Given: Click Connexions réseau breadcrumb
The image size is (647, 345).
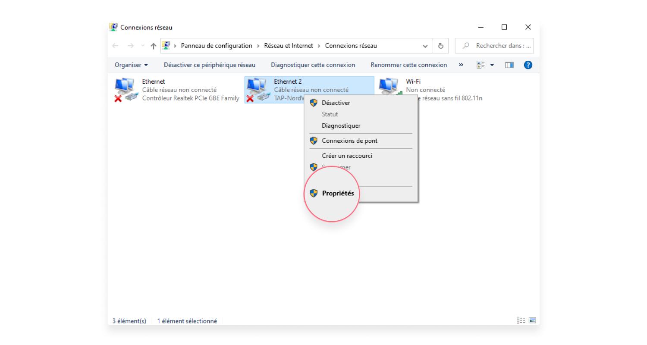Looking at the screenshot, I should click(x=351, y=46).
